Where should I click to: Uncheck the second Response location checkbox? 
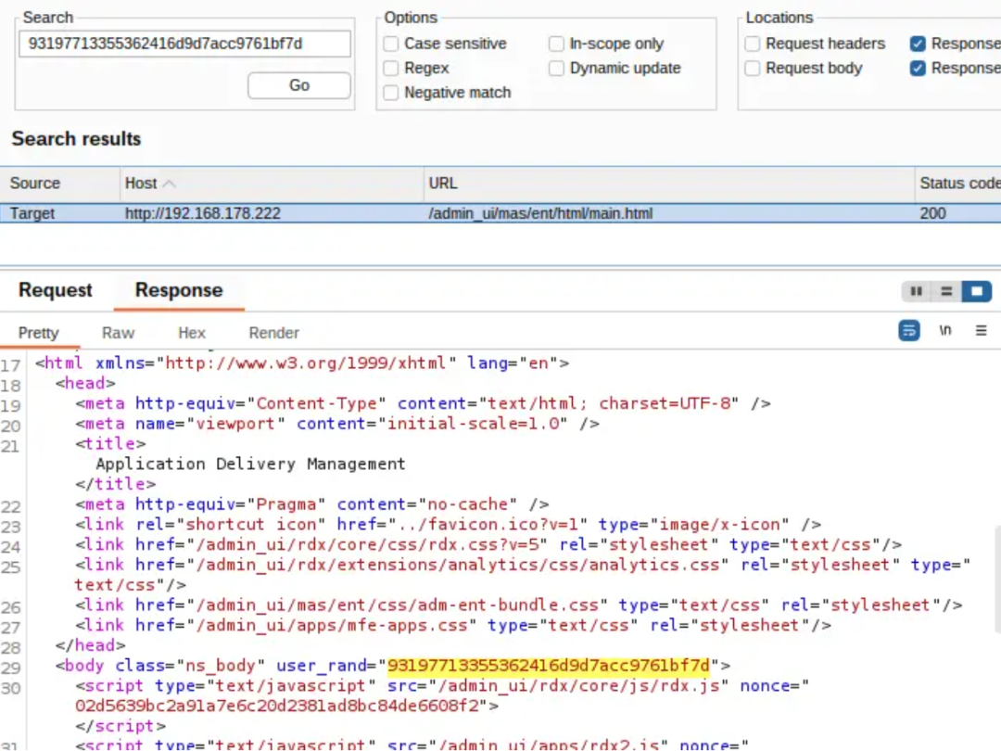point(918,69)
